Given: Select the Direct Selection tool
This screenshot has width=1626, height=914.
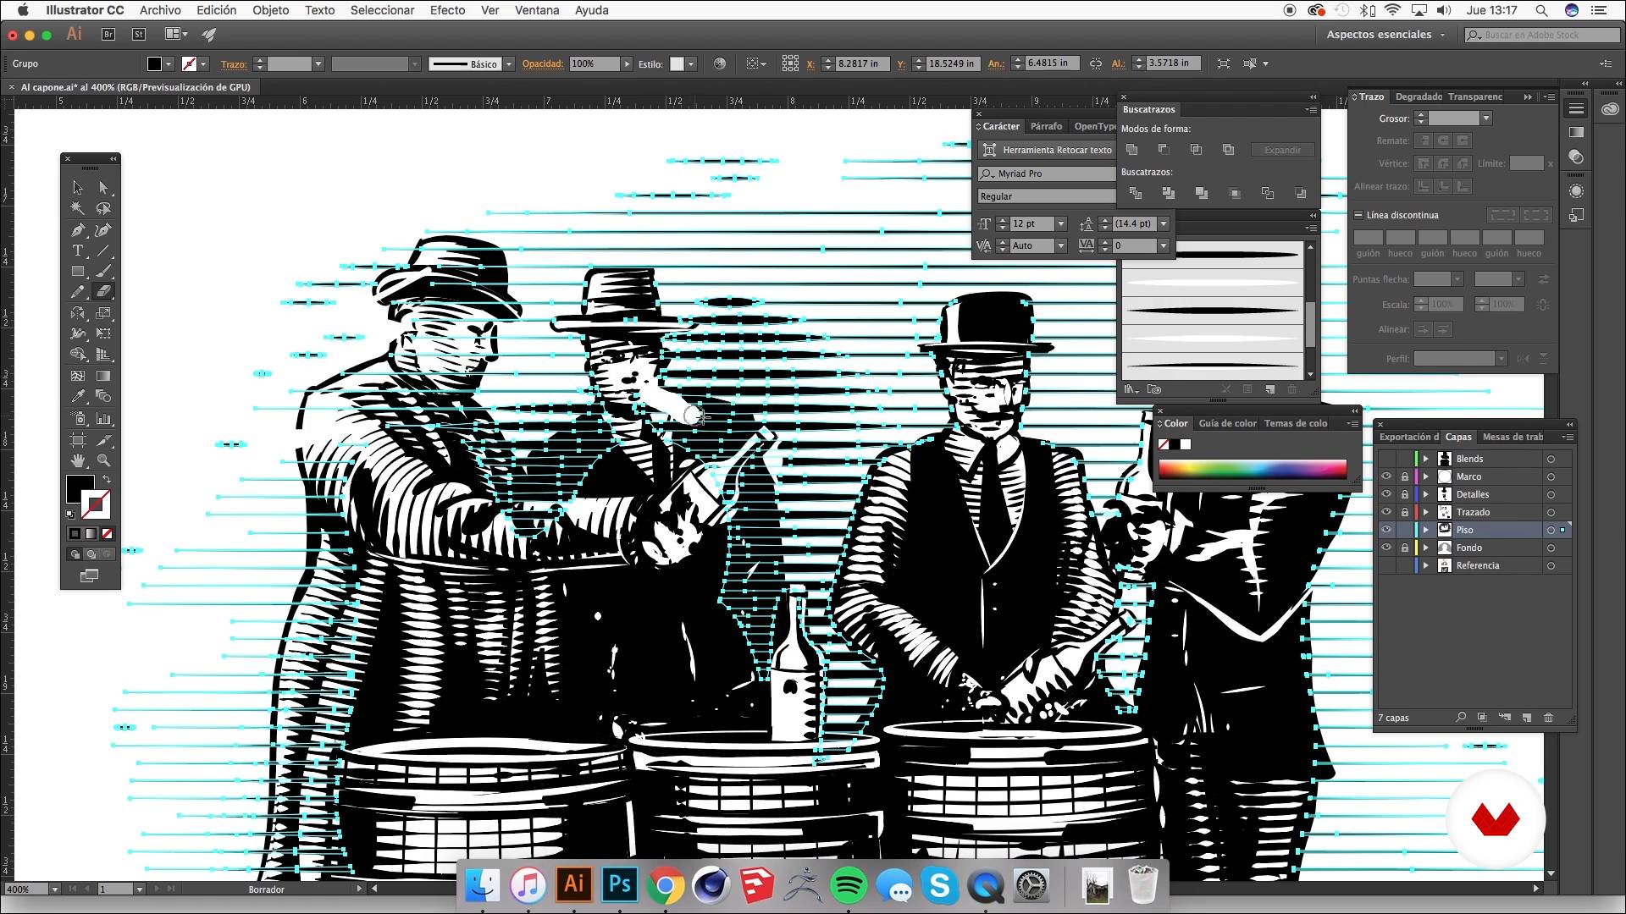Looking at the screenshot, I should [103, 187].
